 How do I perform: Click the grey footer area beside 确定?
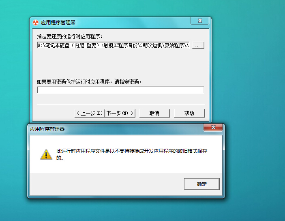(x=107, y=184)
